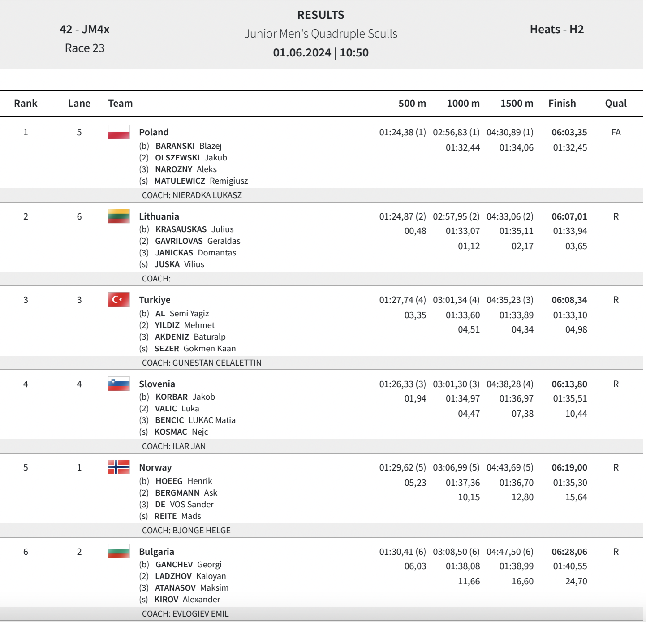Click the Bulgaria flag icon

point(119,551)
